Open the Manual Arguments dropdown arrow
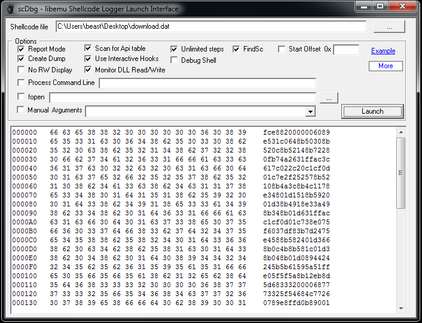 (310, 111)
